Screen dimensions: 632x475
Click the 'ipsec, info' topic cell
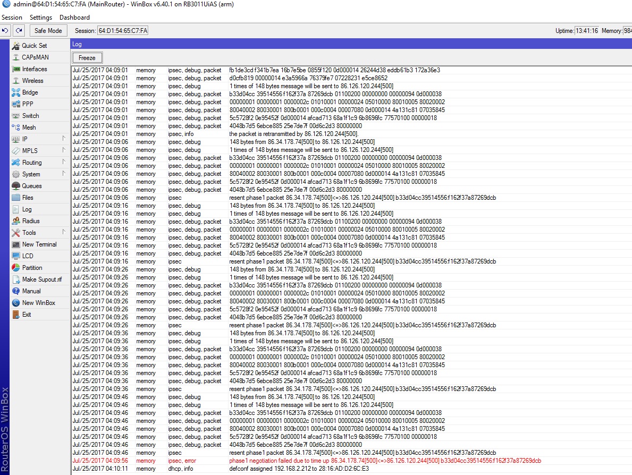(181, 134)
